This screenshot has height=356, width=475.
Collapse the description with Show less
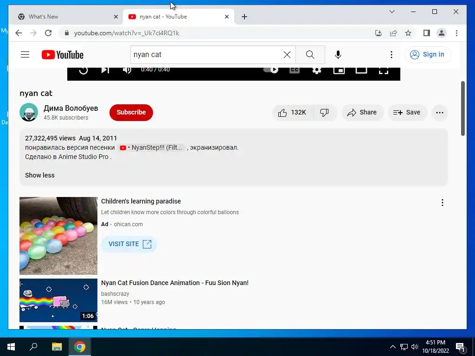pos(40,175)
